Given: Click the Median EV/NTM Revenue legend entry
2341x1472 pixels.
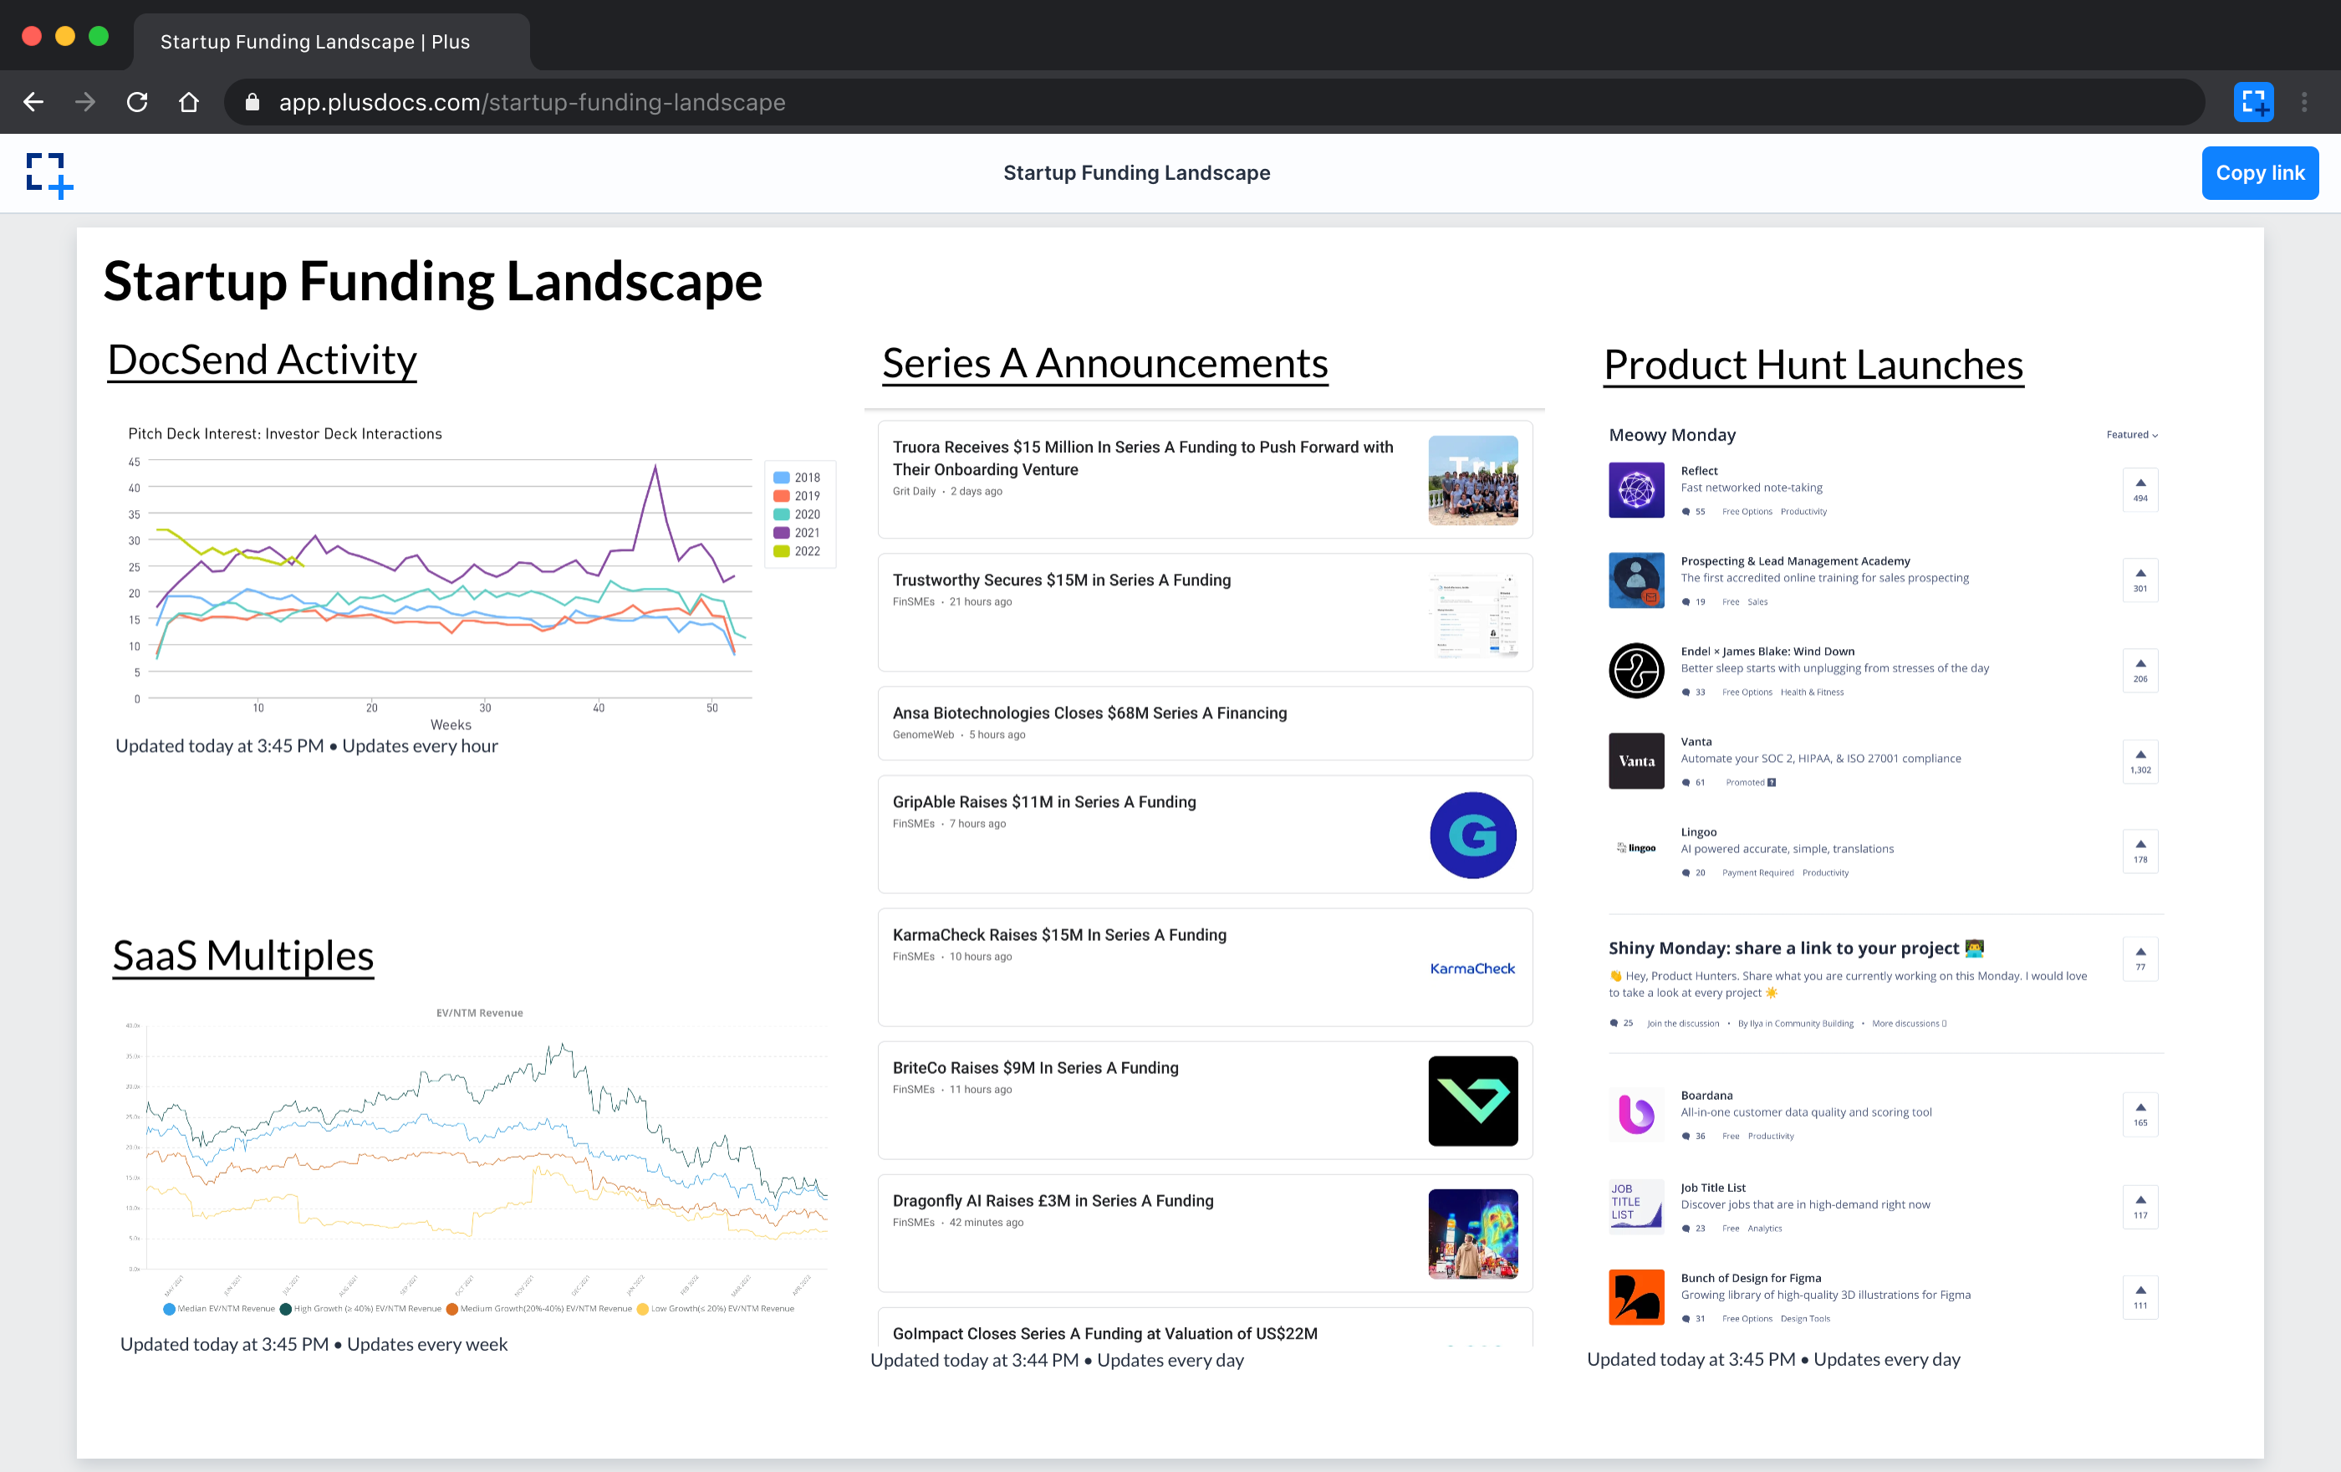Looking at the screenshot, I should click(220, 1309).
